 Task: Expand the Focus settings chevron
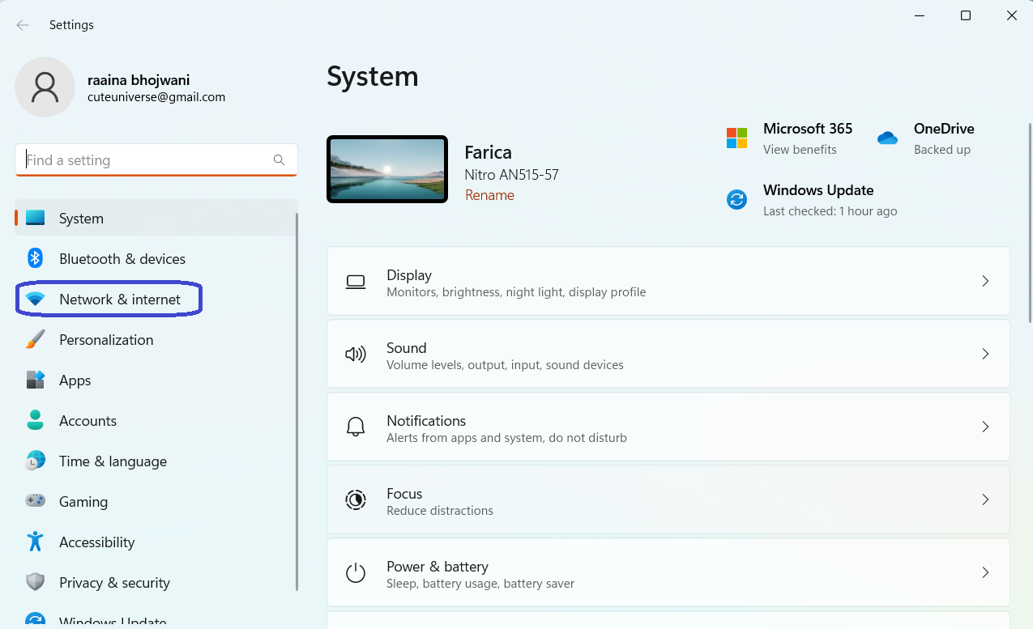(x=985, y=499)
